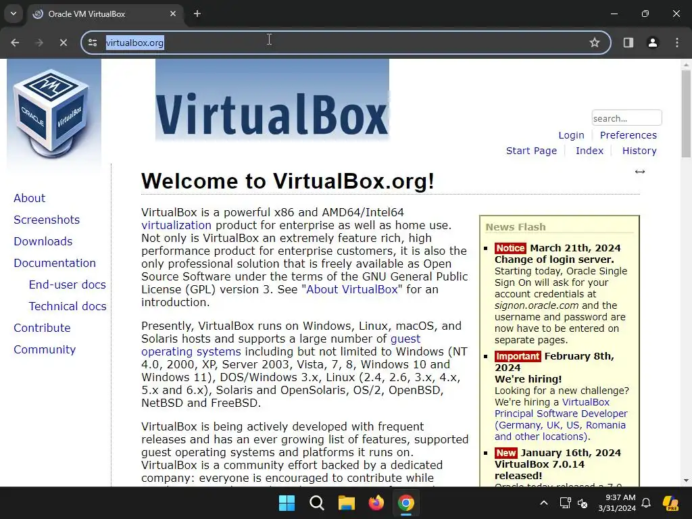This screenshot has height=519, width=692.
Task: Go to the Start Page link
Action: (531, 151)
